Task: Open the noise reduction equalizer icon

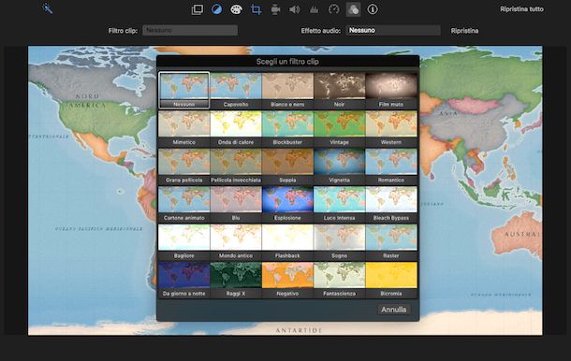Action: [x=314, y=9]
